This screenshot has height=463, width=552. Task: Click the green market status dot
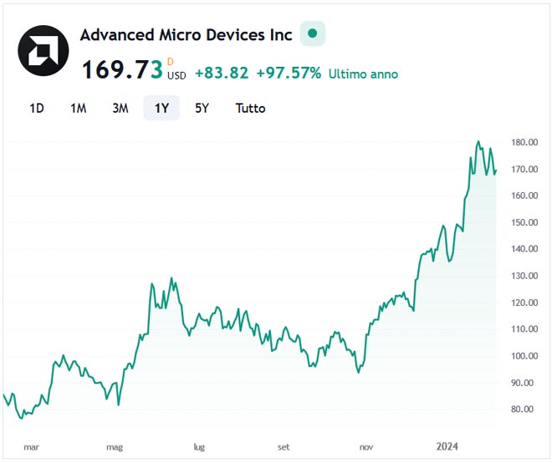pyautogui.click(x=312, y=34)
